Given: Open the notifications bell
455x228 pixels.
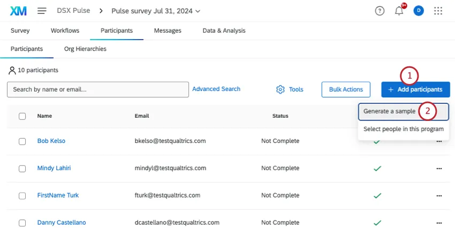Looking at the screenshot, I should 399,11.
